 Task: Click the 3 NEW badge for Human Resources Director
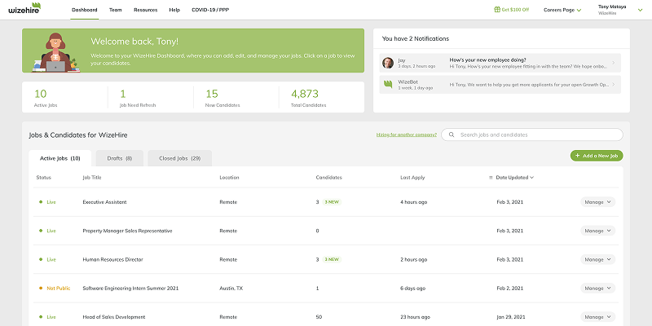(x=332, y=259)
